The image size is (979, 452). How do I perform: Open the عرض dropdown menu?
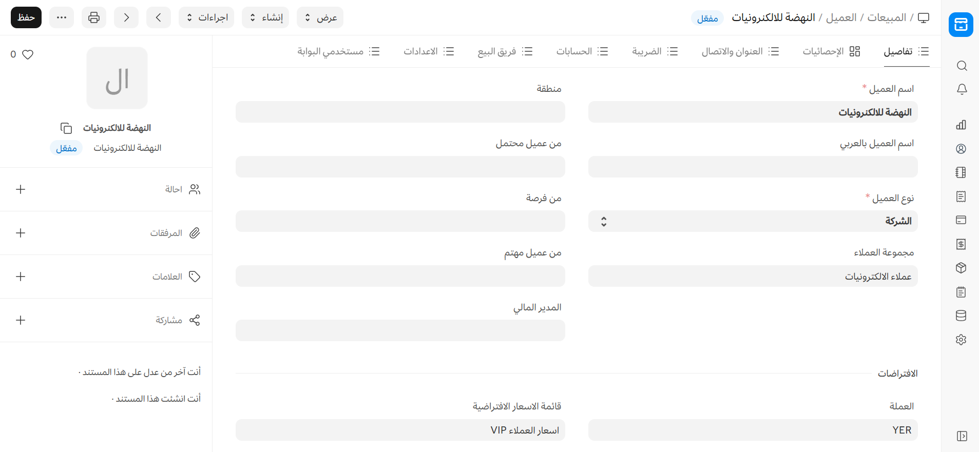320,17
